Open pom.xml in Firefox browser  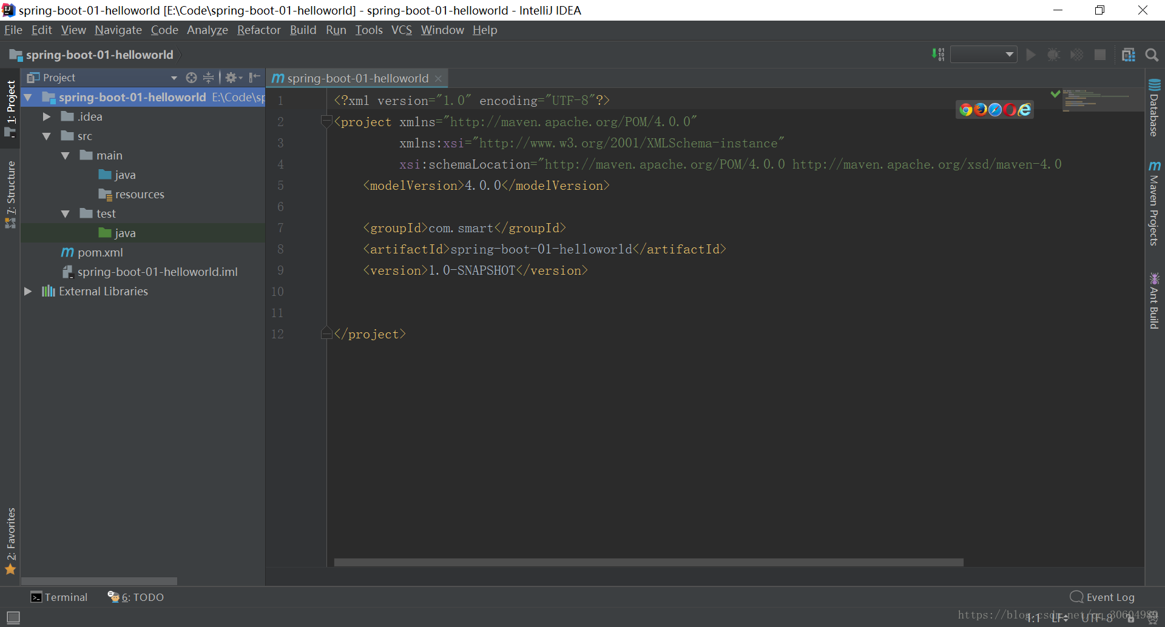coord(981,110)
